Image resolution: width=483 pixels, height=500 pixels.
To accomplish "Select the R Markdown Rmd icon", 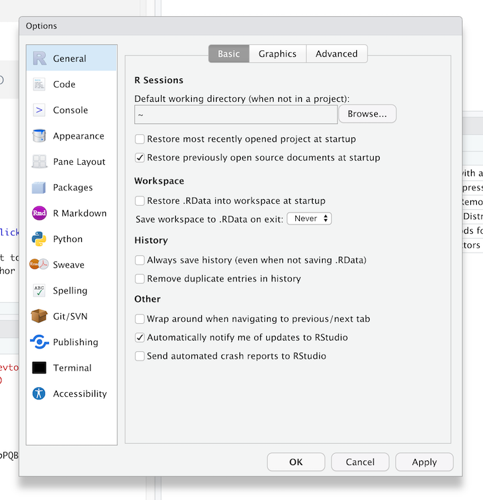I will tap(40, 213).
